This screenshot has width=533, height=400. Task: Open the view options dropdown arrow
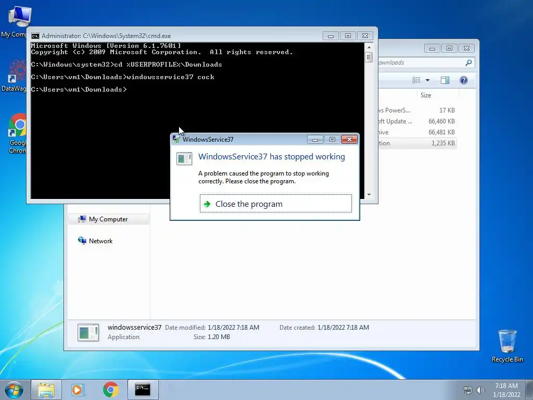click(428, 80)
